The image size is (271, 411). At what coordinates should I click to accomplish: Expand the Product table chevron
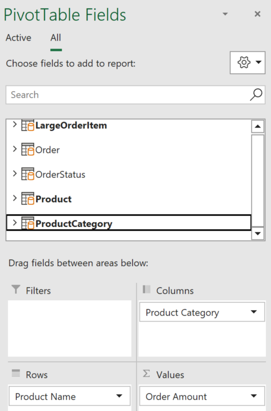point(15,198)
